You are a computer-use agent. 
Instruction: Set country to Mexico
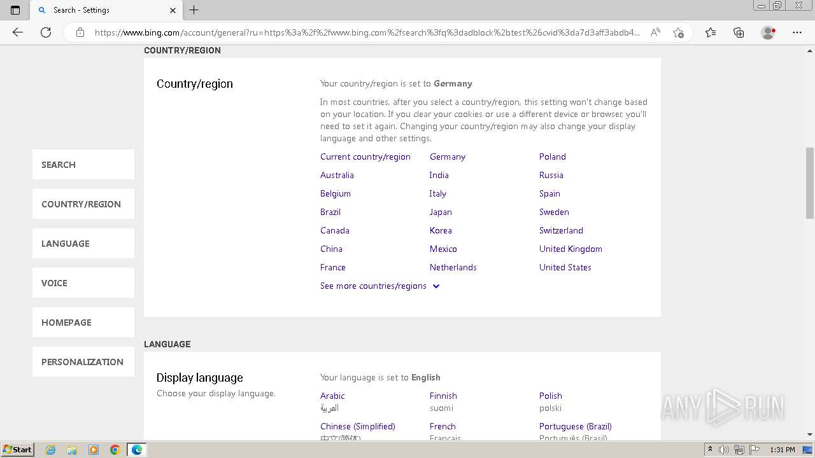click(x=443, y=249)
